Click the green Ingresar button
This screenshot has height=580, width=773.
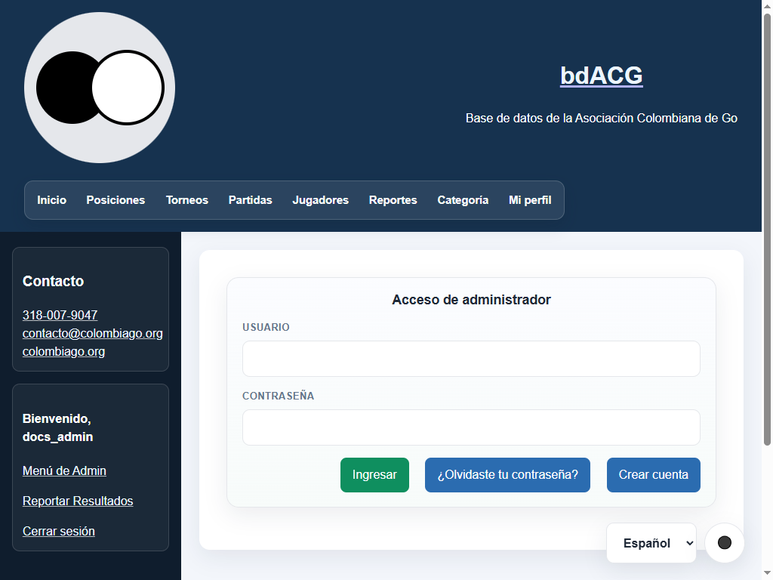coord(374,474)
